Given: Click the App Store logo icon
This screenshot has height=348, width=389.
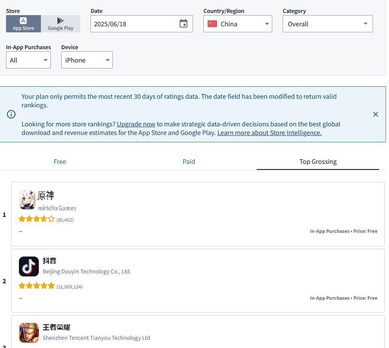Looking at the screenshot, I should pyautogui.click(x=23, y=21).
